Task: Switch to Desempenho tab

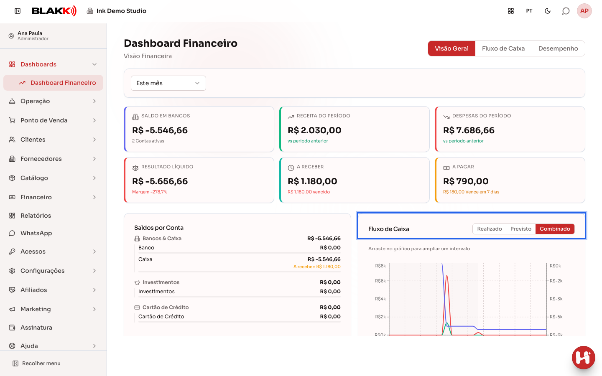Action: click(558, 48)
